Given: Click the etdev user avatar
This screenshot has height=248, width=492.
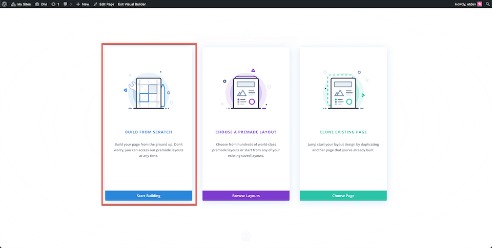Looking at the screenshot, I should click(480, 4).
